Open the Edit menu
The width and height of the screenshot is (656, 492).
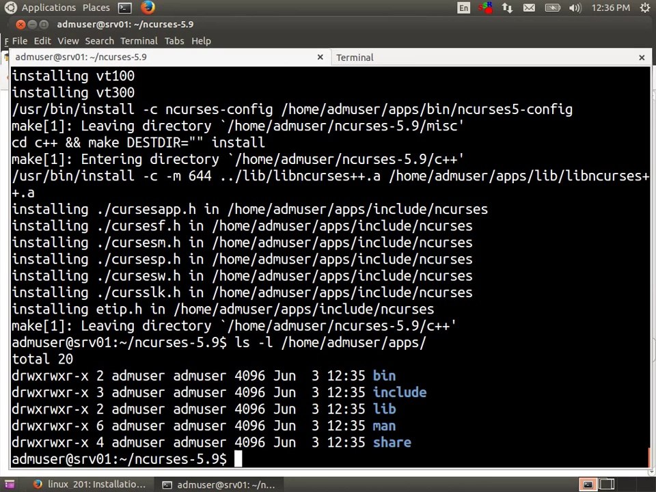pos(42,41)
